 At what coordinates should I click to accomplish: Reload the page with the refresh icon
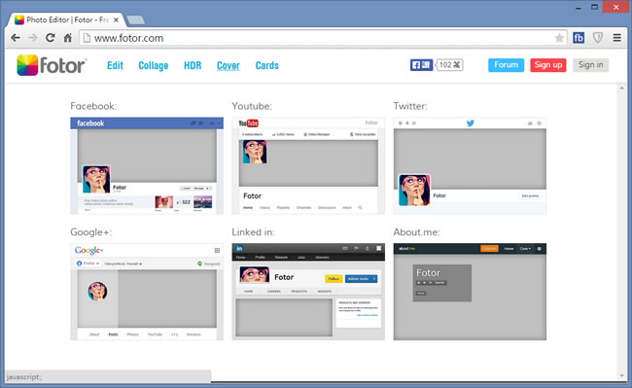50,38
